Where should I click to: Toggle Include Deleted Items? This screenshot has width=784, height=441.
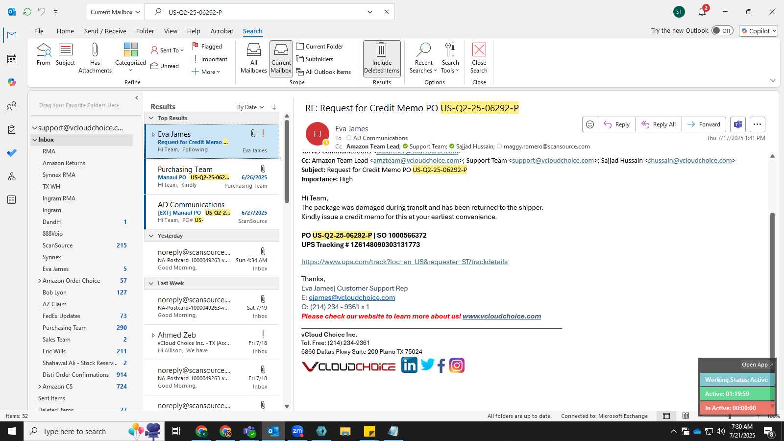tap(382, 58)
